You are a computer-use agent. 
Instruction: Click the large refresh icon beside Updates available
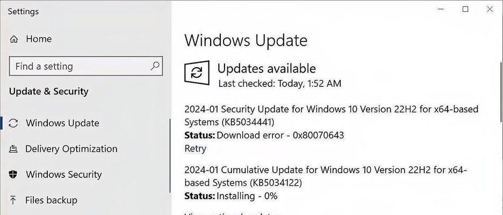(x=197, y=73)
